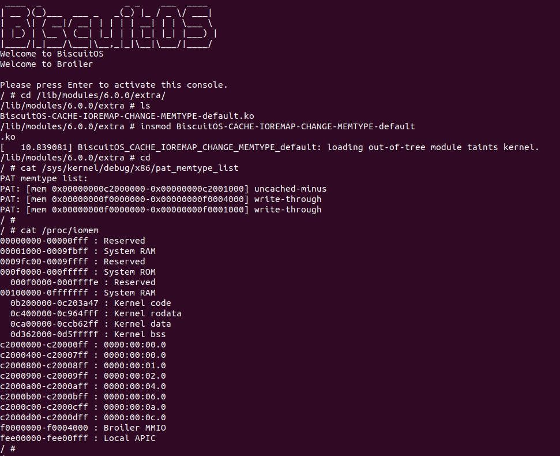Click the "cat /sys/kernel/debug/x86/pat_memtype_list" command
The height and width of the screenshot is (456, 560).
tap(129, 168)
